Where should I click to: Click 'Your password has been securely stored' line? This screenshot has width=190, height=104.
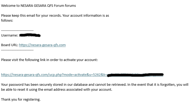(95, 84)
